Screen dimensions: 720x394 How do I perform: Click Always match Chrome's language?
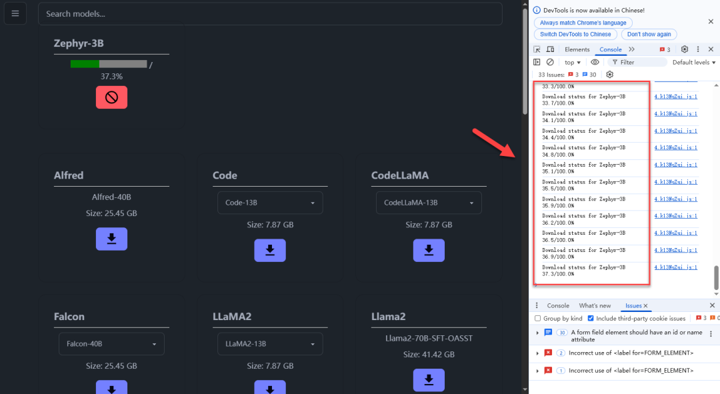click(x=583, y=23)
